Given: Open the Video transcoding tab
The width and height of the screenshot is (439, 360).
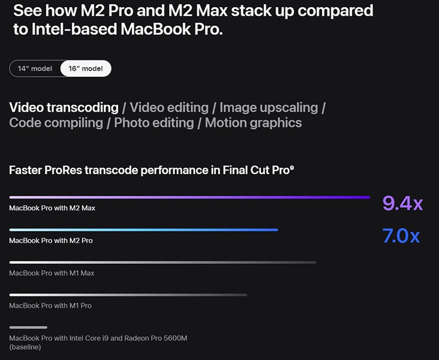Looking at the screenshot, I should point(64,107).
